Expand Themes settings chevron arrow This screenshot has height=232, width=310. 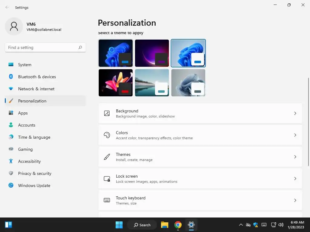[x=295, y=157]
